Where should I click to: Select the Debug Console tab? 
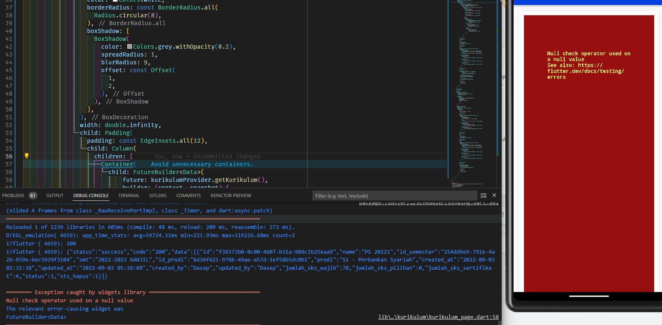(91, 195)
